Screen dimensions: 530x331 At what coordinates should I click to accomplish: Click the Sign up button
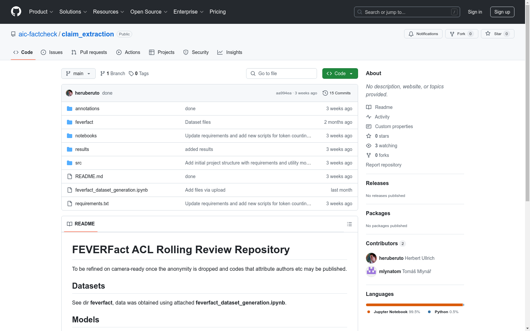502,12
